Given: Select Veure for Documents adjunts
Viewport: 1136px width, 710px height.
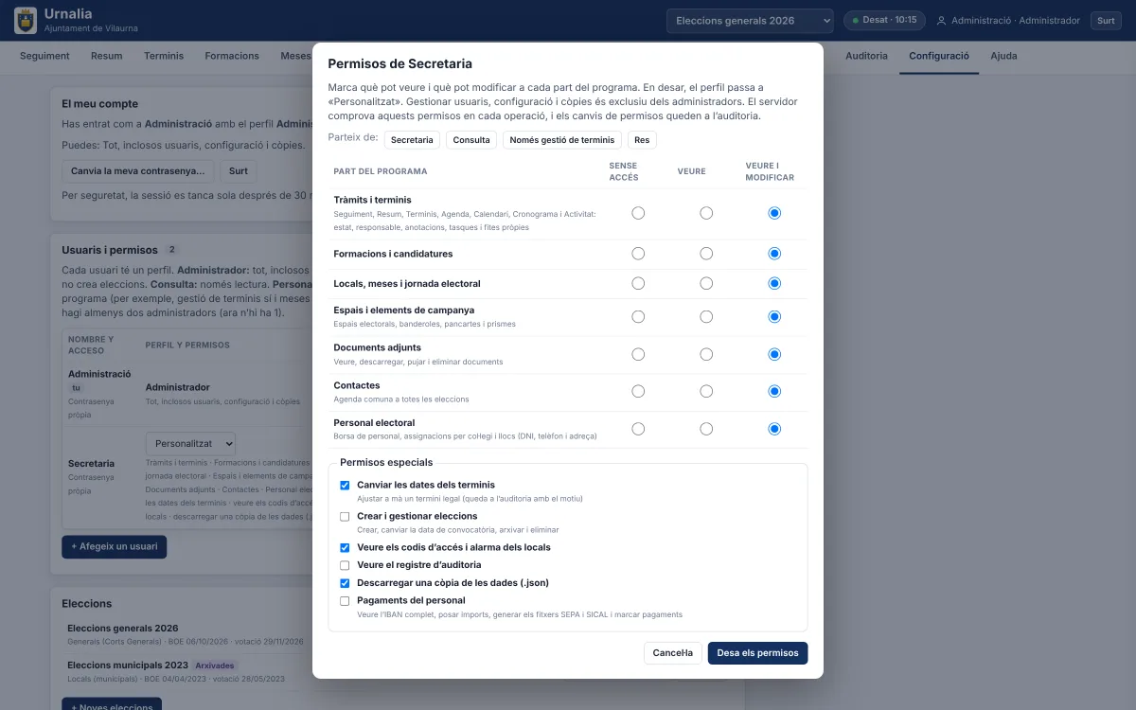Looking at the screenshot, I should pos(706,354).
